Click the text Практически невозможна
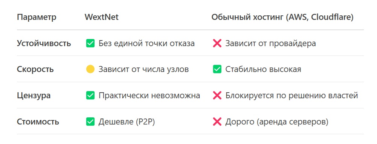Image resolution: width=377 pixels, height=144 pixels. click(149, 96)
